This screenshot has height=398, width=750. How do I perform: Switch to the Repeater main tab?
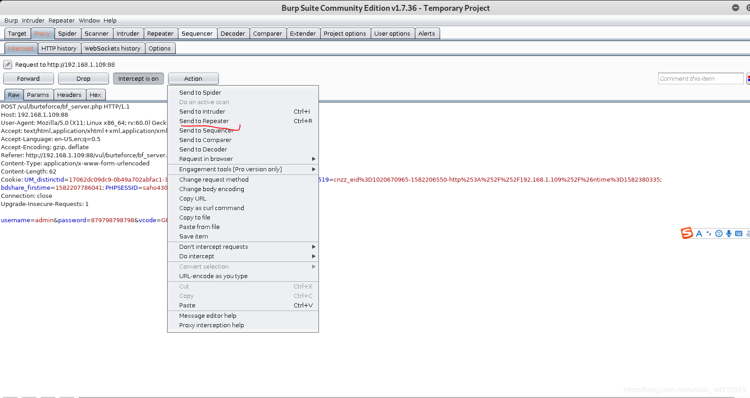160,33
